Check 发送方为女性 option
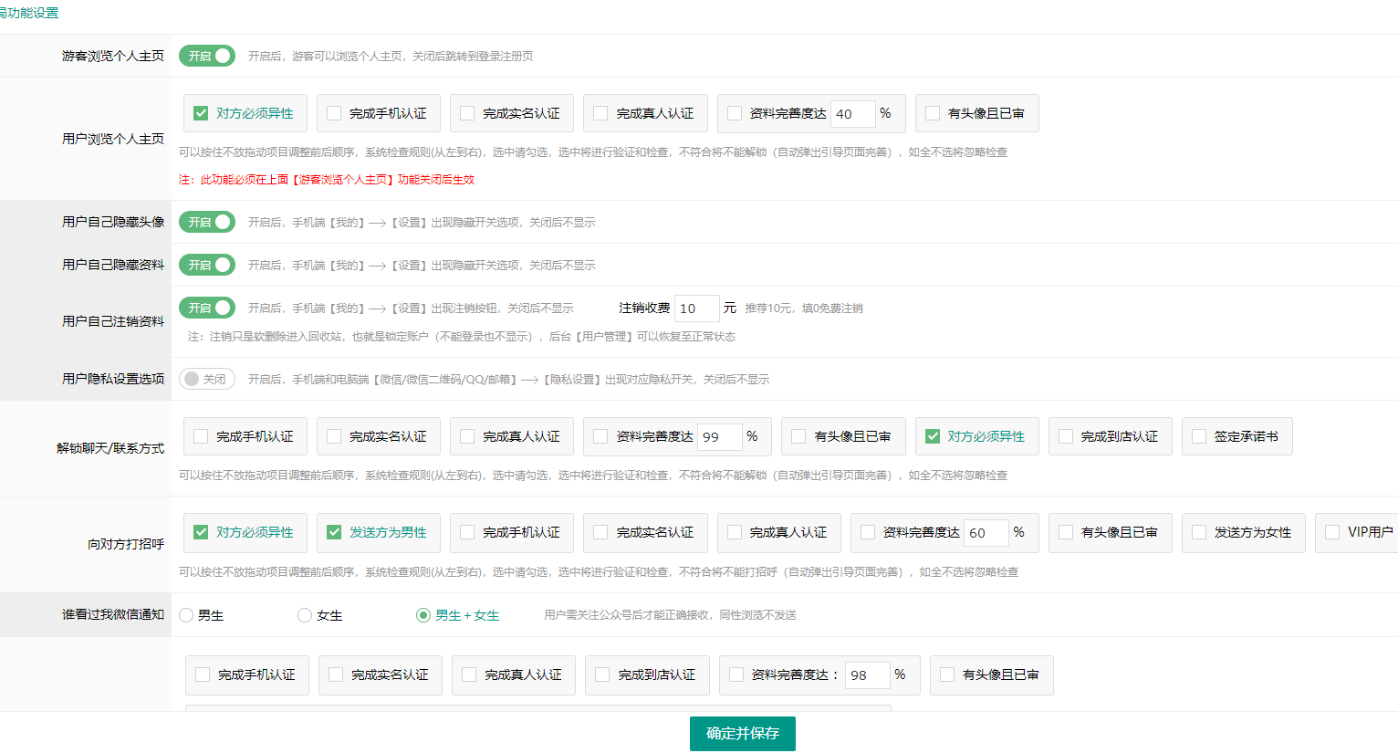1398x753 pixels. point(1199,532)
